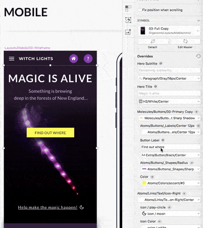
Task: Click the Hero Subtitle override text field
Action: pyautogui.click(x=169, y=70)
